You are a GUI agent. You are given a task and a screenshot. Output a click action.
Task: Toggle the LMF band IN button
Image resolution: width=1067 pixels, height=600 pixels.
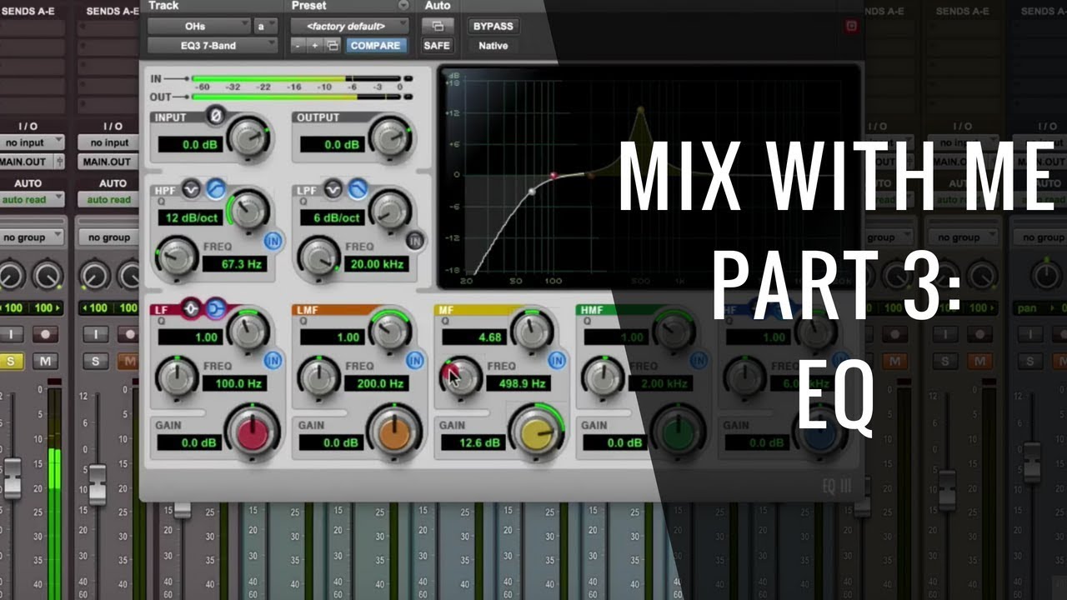(415, 360)
